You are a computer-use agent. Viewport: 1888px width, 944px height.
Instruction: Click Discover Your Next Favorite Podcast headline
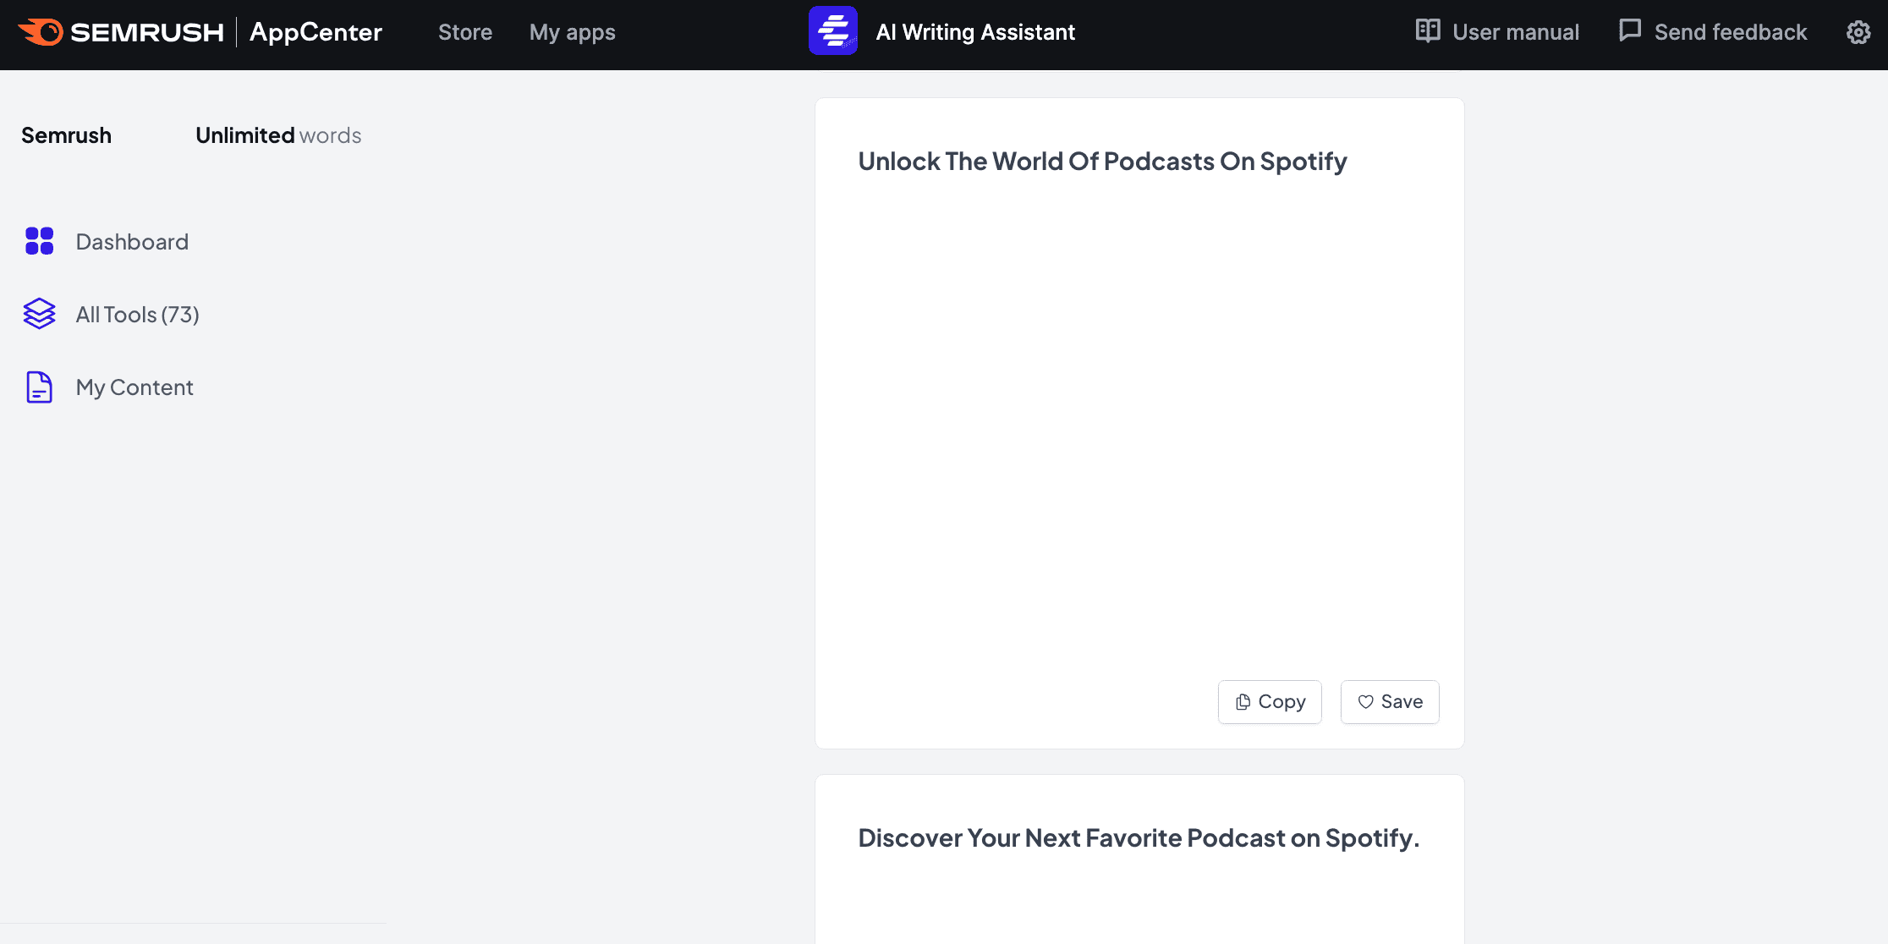1138,838
